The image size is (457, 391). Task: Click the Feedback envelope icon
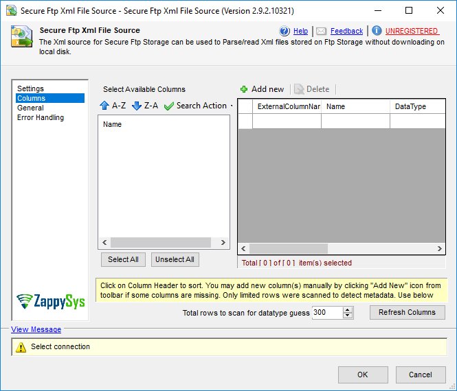pos(321,31)
